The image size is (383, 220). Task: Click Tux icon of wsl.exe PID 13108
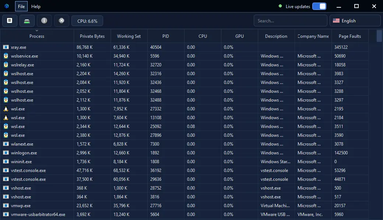pyautogui.click(x=6, y=117)
